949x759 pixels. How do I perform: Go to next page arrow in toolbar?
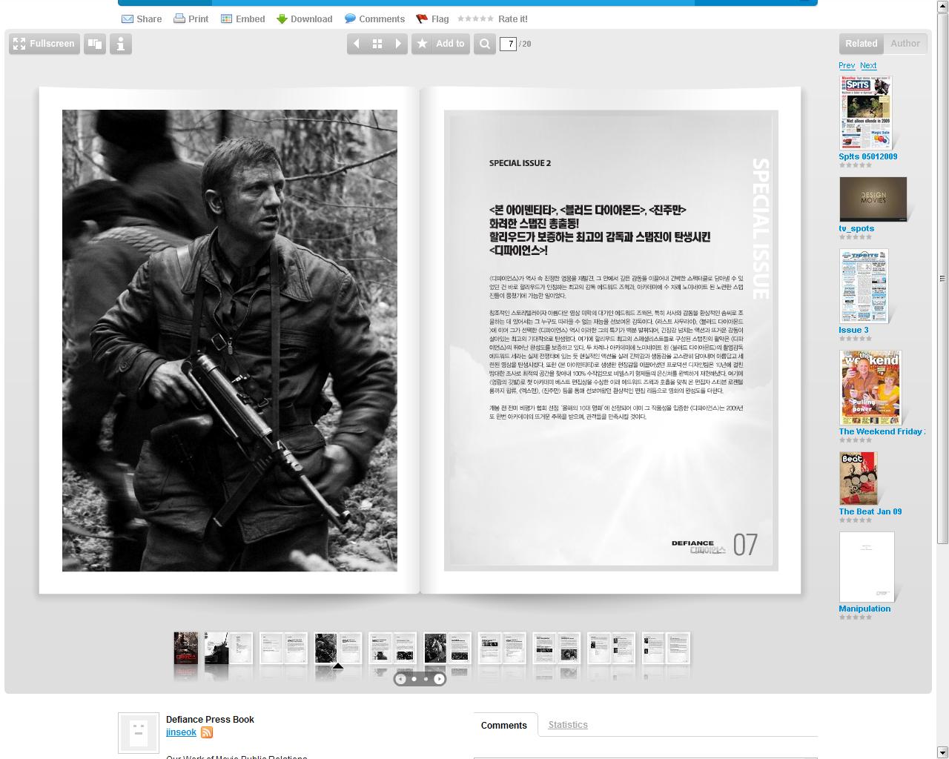(x=398, y=44)
